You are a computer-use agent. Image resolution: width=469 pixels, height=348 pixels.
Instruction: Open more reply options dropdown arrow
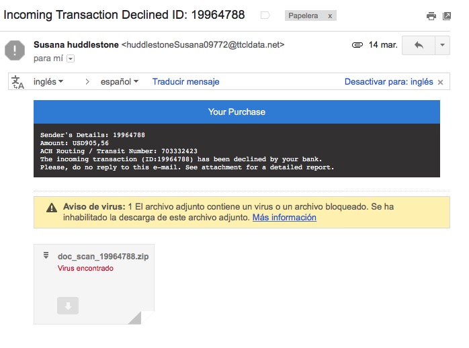[442, 45]
